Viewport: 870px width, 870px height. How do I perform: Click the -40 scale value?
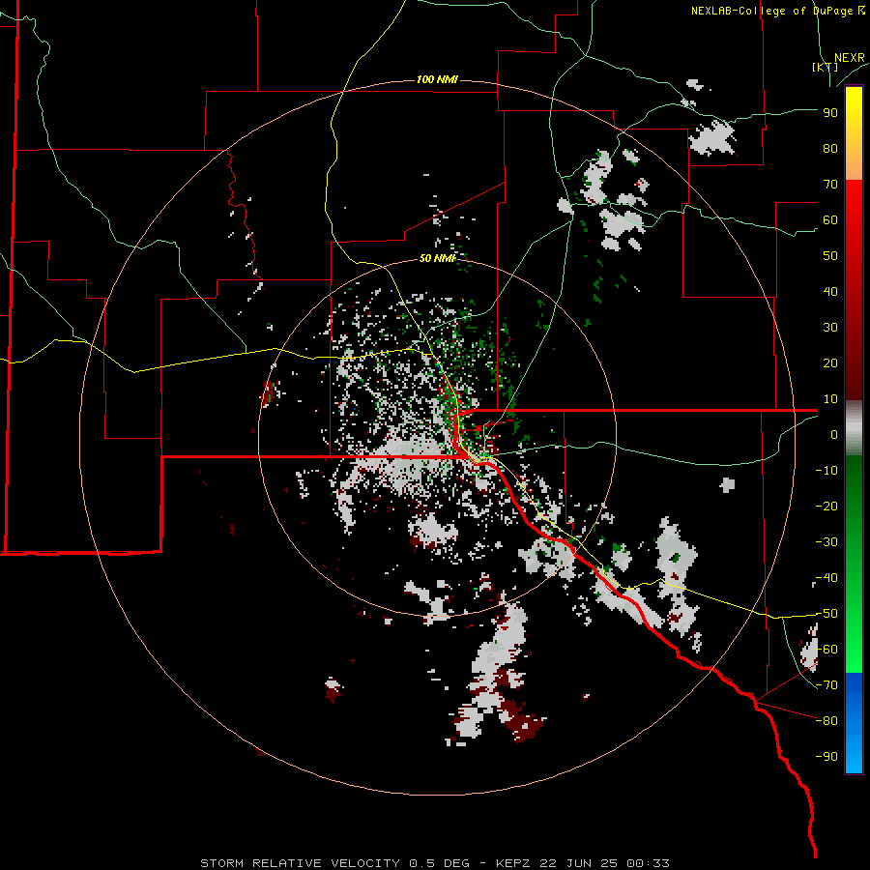(826, 578)
